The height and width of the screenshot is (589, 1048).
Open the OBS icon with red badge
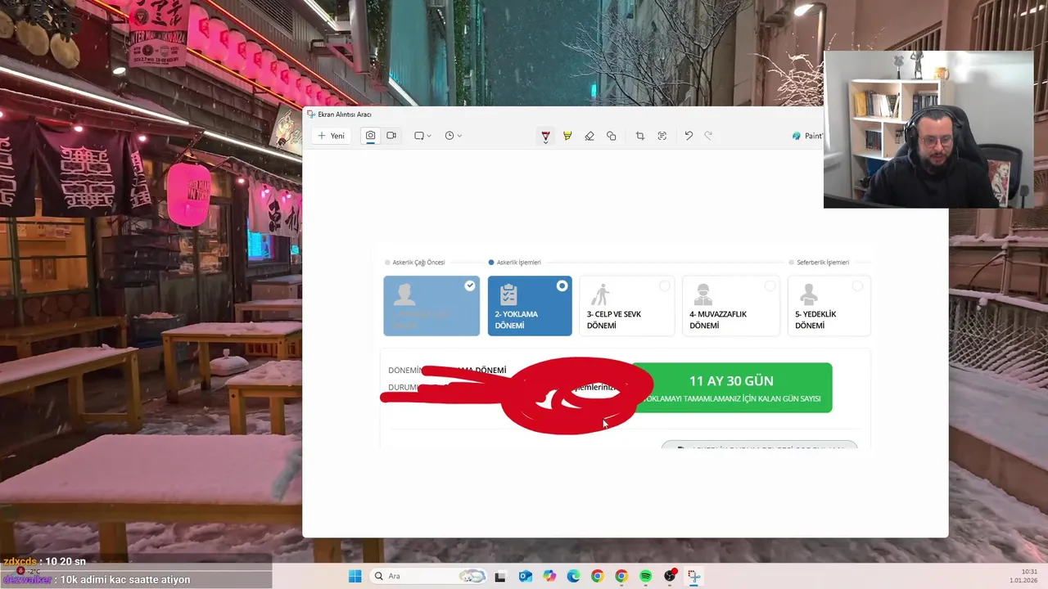[670, 576]
